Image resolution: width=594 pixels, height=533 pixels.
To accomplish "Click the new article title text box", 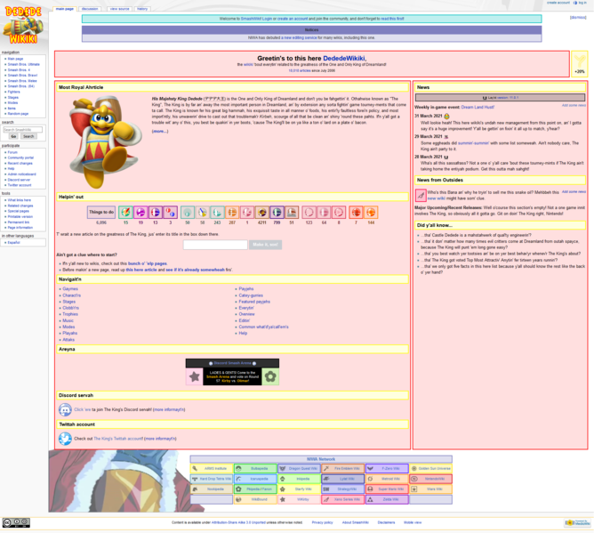I will [x=215, y=245].
